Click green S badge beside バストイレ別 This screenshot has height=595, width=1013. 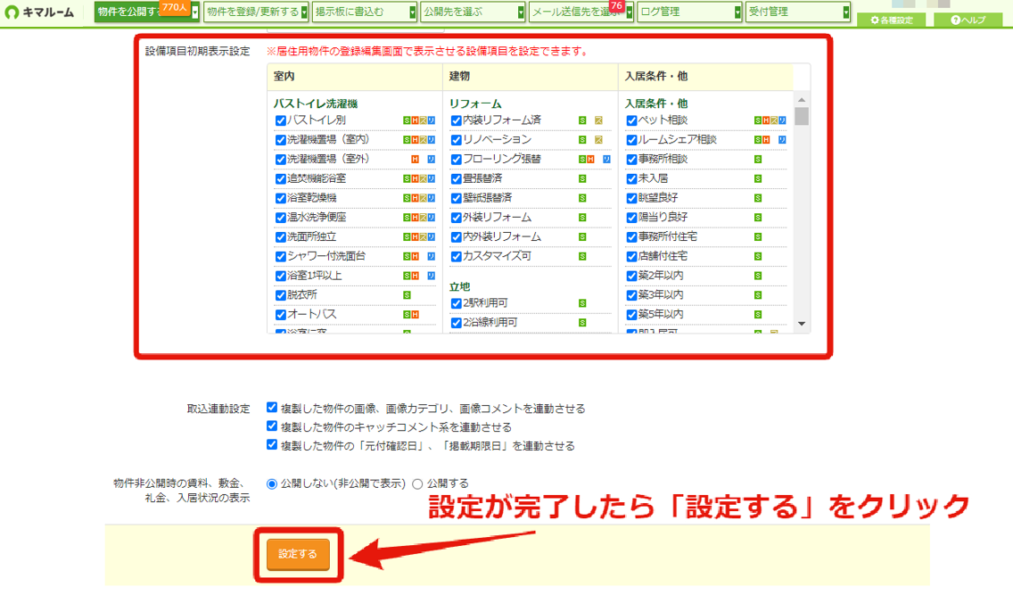407,120
